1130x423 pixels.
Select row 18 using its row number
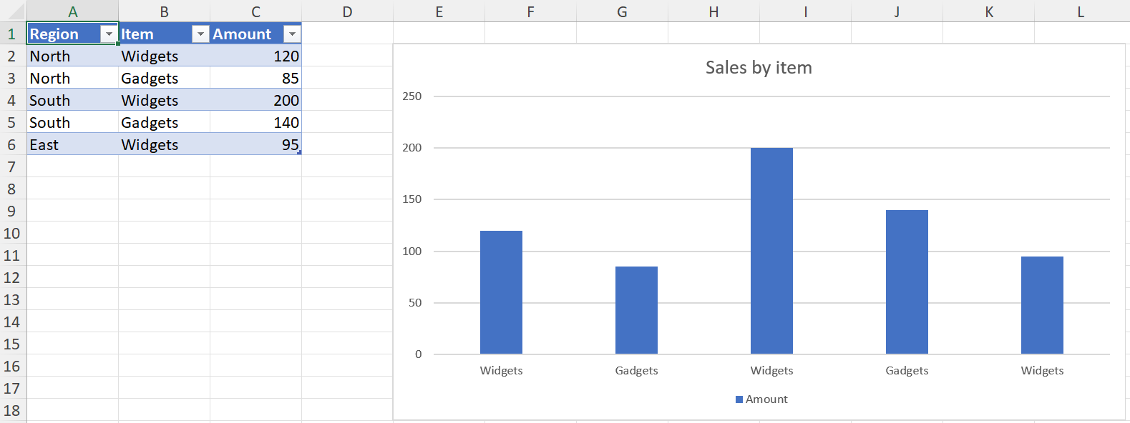pyautogui.click(x=12, y=410)
